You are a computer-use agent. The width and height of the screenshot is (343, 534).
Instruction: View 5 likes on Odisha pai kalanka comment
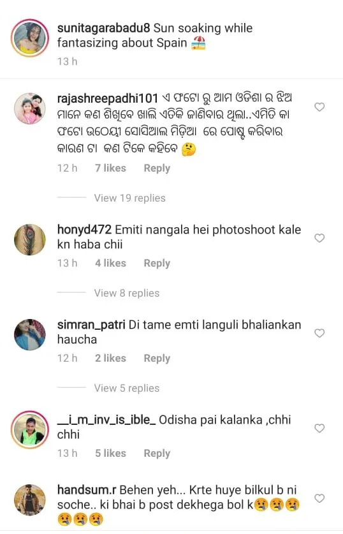point(110,453)
